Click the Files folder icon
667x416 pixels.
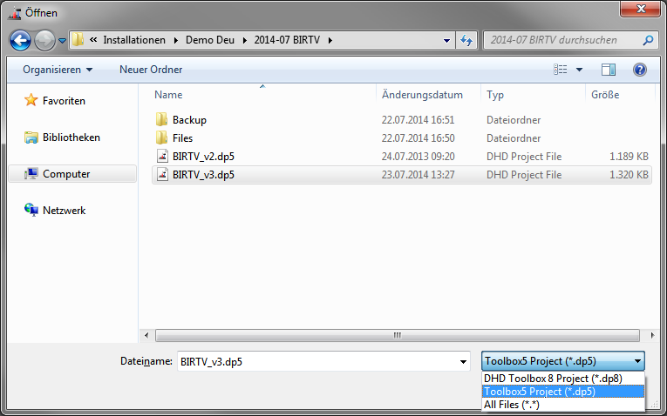(161, 138)
